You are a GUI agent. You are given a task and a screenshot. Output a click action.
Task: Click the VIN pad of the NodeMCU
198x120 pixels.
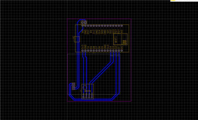tap(83, 26)
